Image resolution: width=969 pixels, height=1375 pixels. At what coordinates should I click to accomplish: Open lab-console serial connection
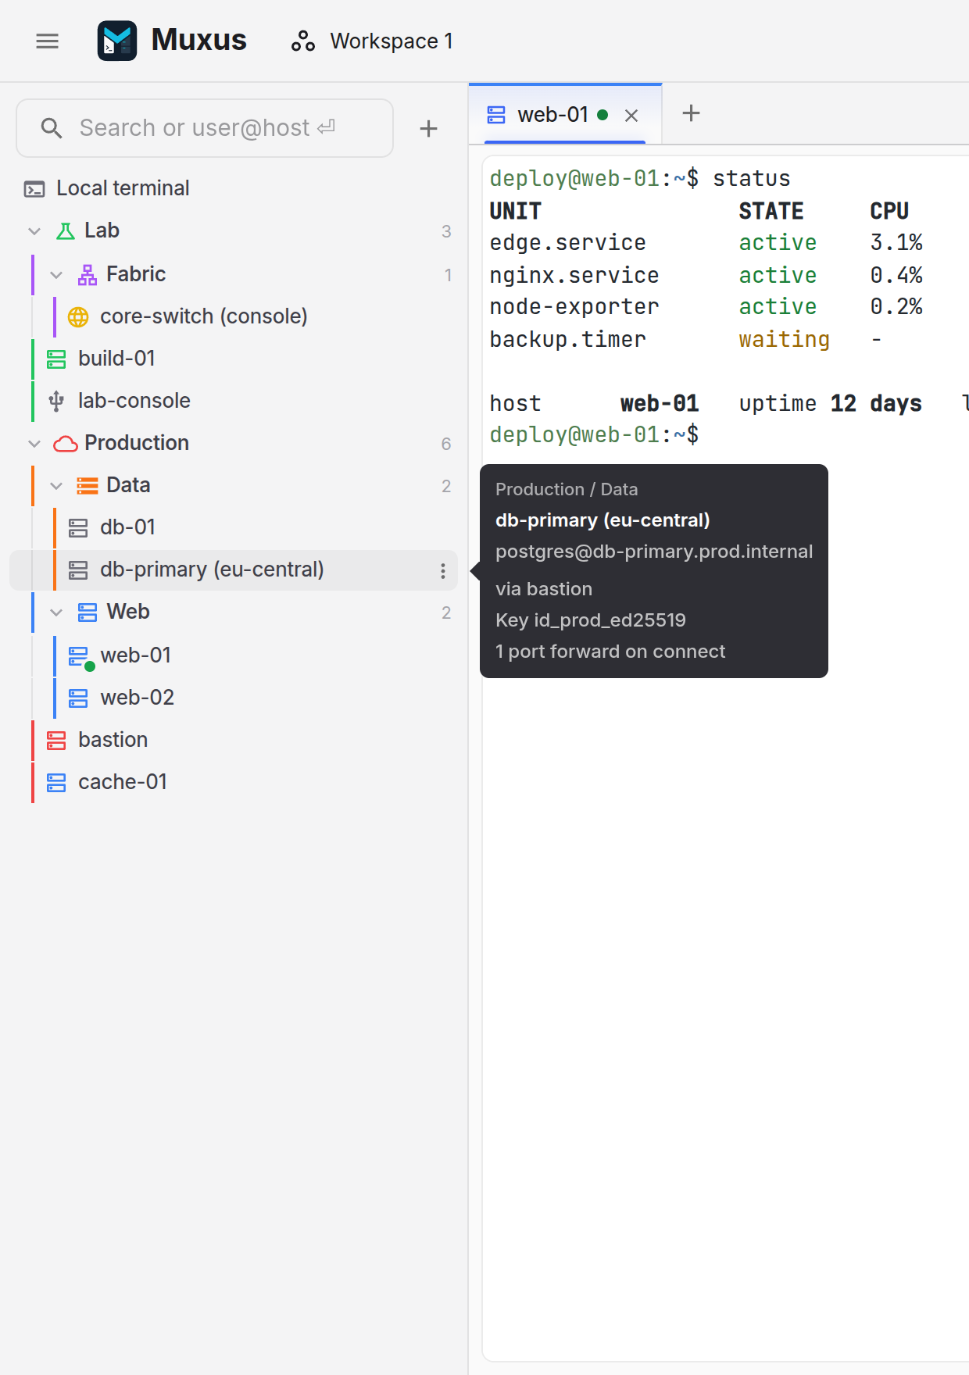point(234,401)
